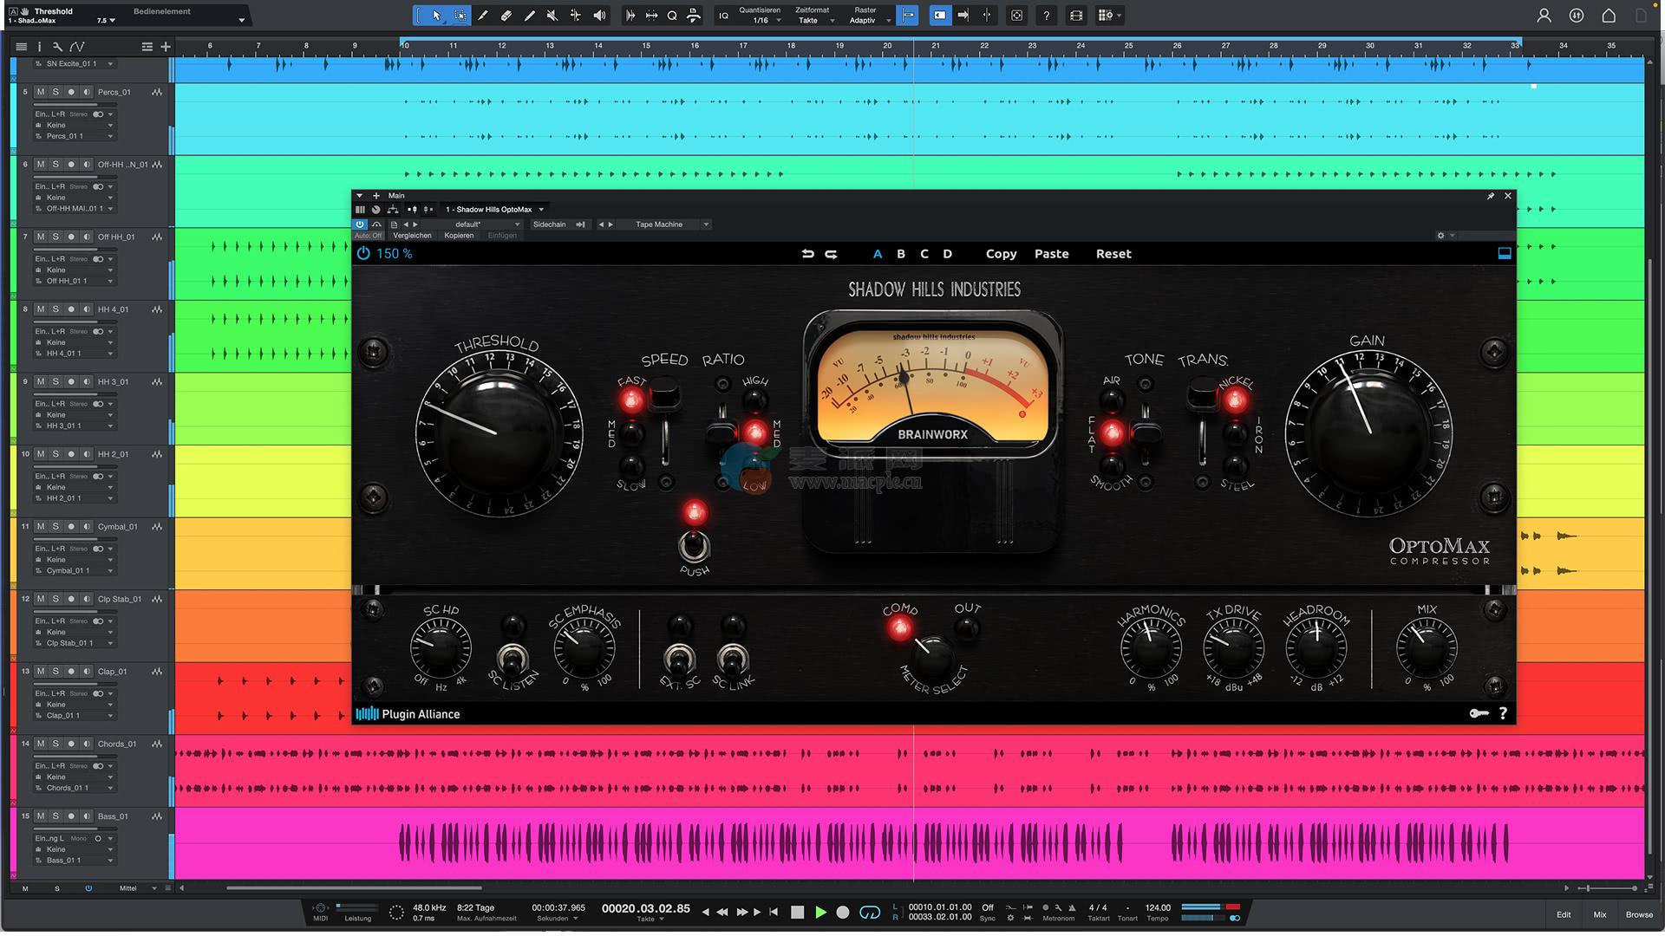Open the video player icon
The width and height of the screenshot is (1665, 936).
tap(1076, 16)
